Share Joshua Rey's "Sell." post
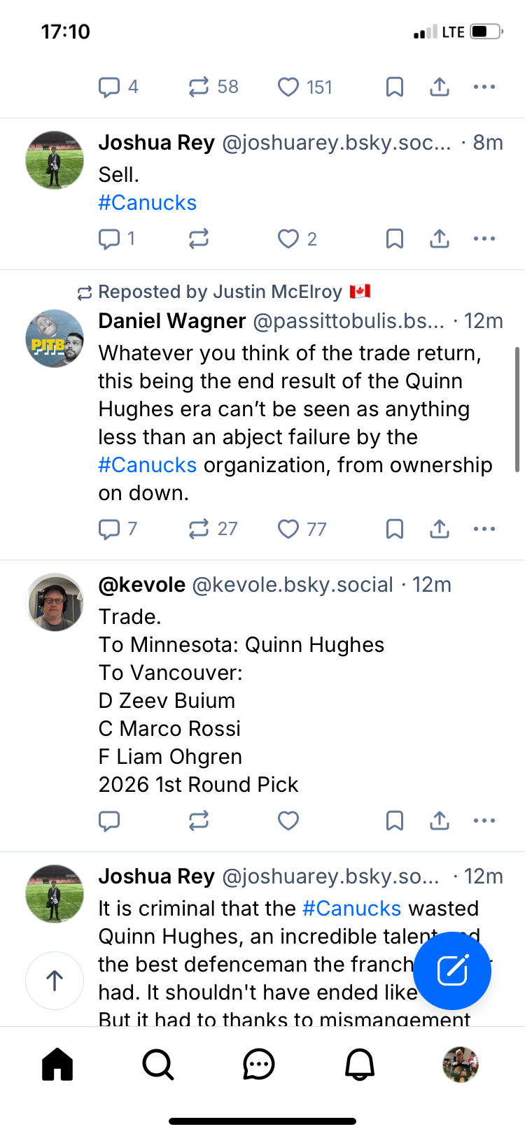Image resolution: width=525 pixels, height=1136 pixels. 439,239
